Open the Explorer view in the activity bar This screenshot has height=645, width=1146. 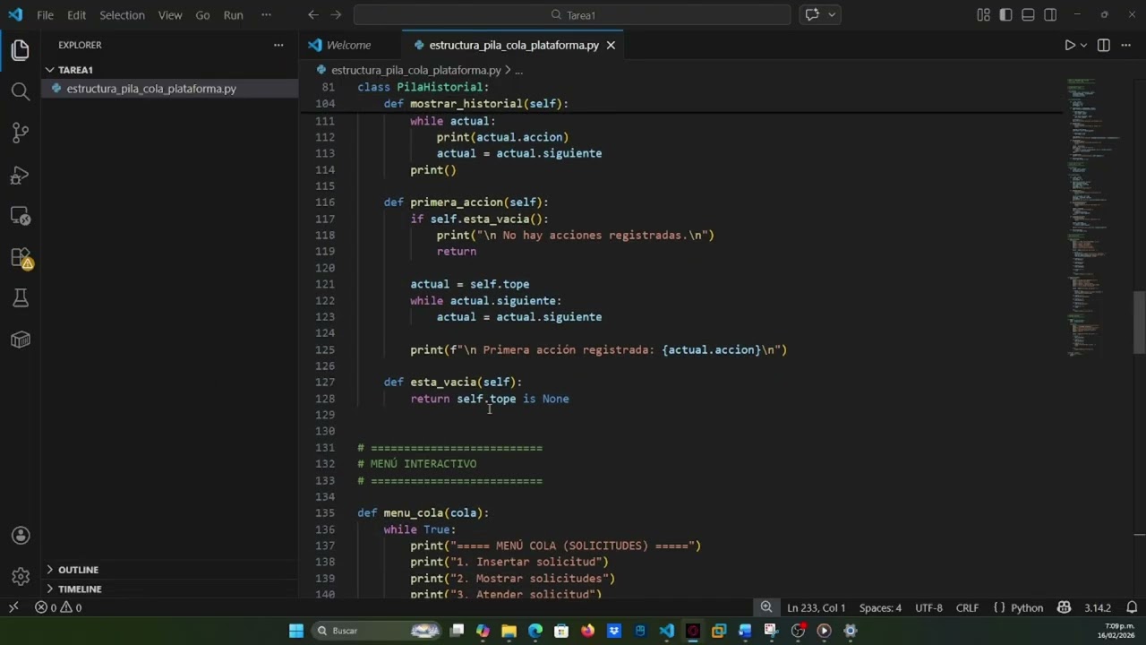(20, 50)
